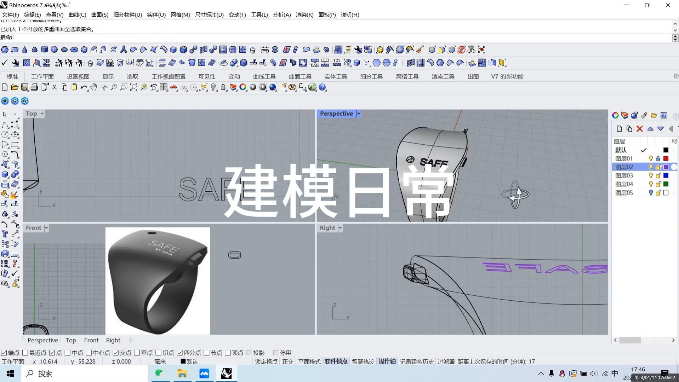Click the Zoom window icon
The image size is (679, 382).
(x=124, y=87)
